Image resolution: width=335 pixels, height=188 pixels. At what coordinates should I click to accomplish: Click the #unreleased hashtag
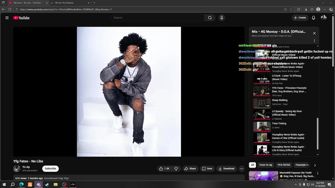coord(51,178)
